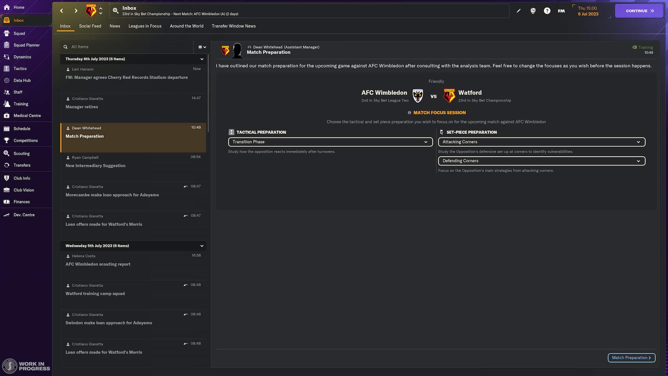668x376 pixels.
Task: Open the Training playback icon on Match Preparation
Action: pyautogui.click(x=635, y=47)
